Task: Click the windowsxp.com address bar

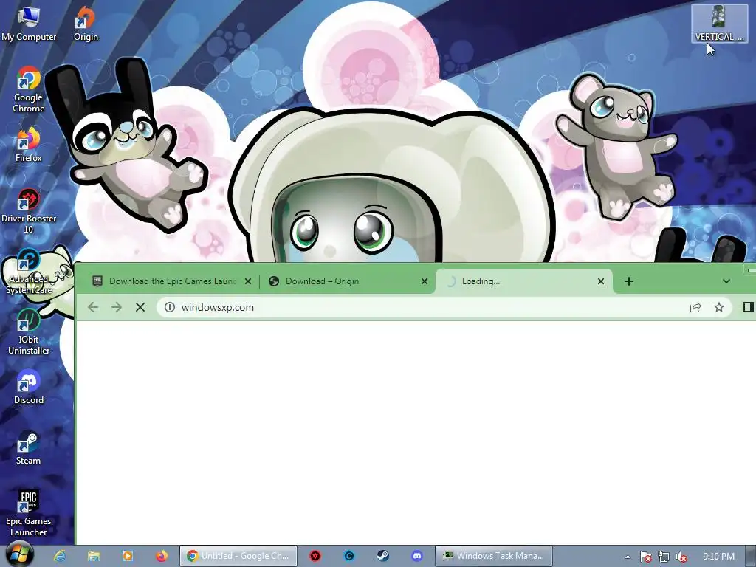Action: [442, 307]
